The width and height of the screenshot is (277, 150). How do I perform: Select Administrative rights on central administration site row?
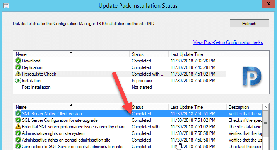(x=138, y=140)
